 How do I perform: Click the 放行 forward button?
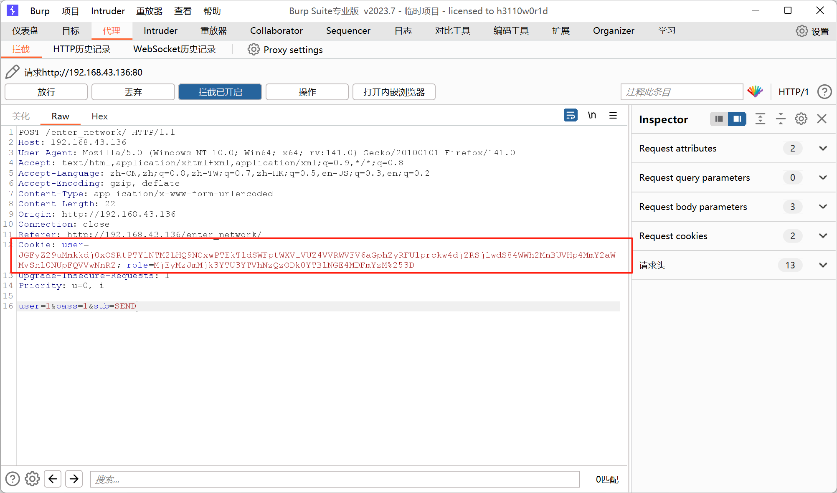pyautogui.click(x=46, y=92)
